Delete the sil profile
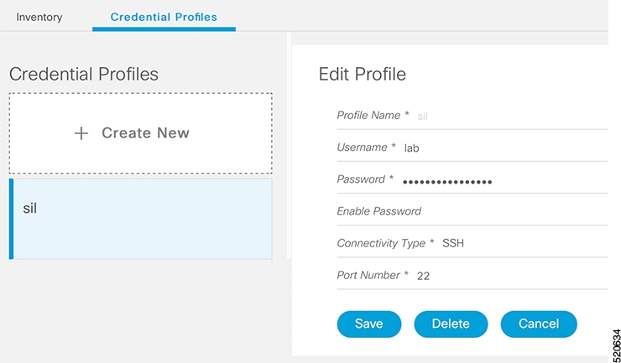This screenshot has width=621, height=363. [x=451, y=324]
